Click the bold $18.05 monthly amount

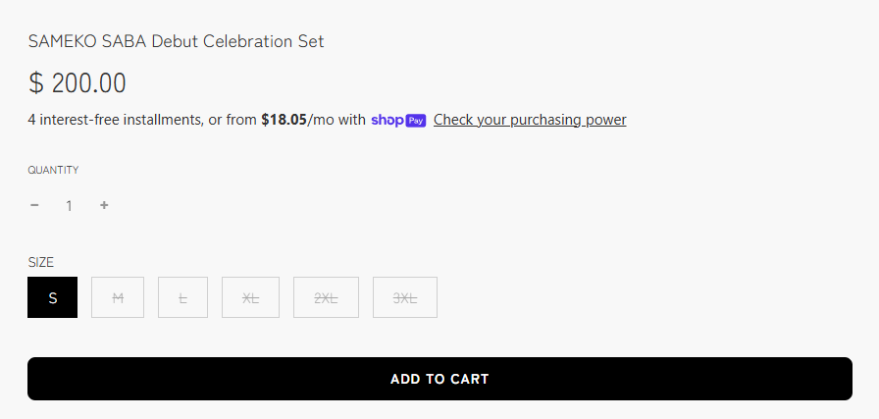pos(284,120)
